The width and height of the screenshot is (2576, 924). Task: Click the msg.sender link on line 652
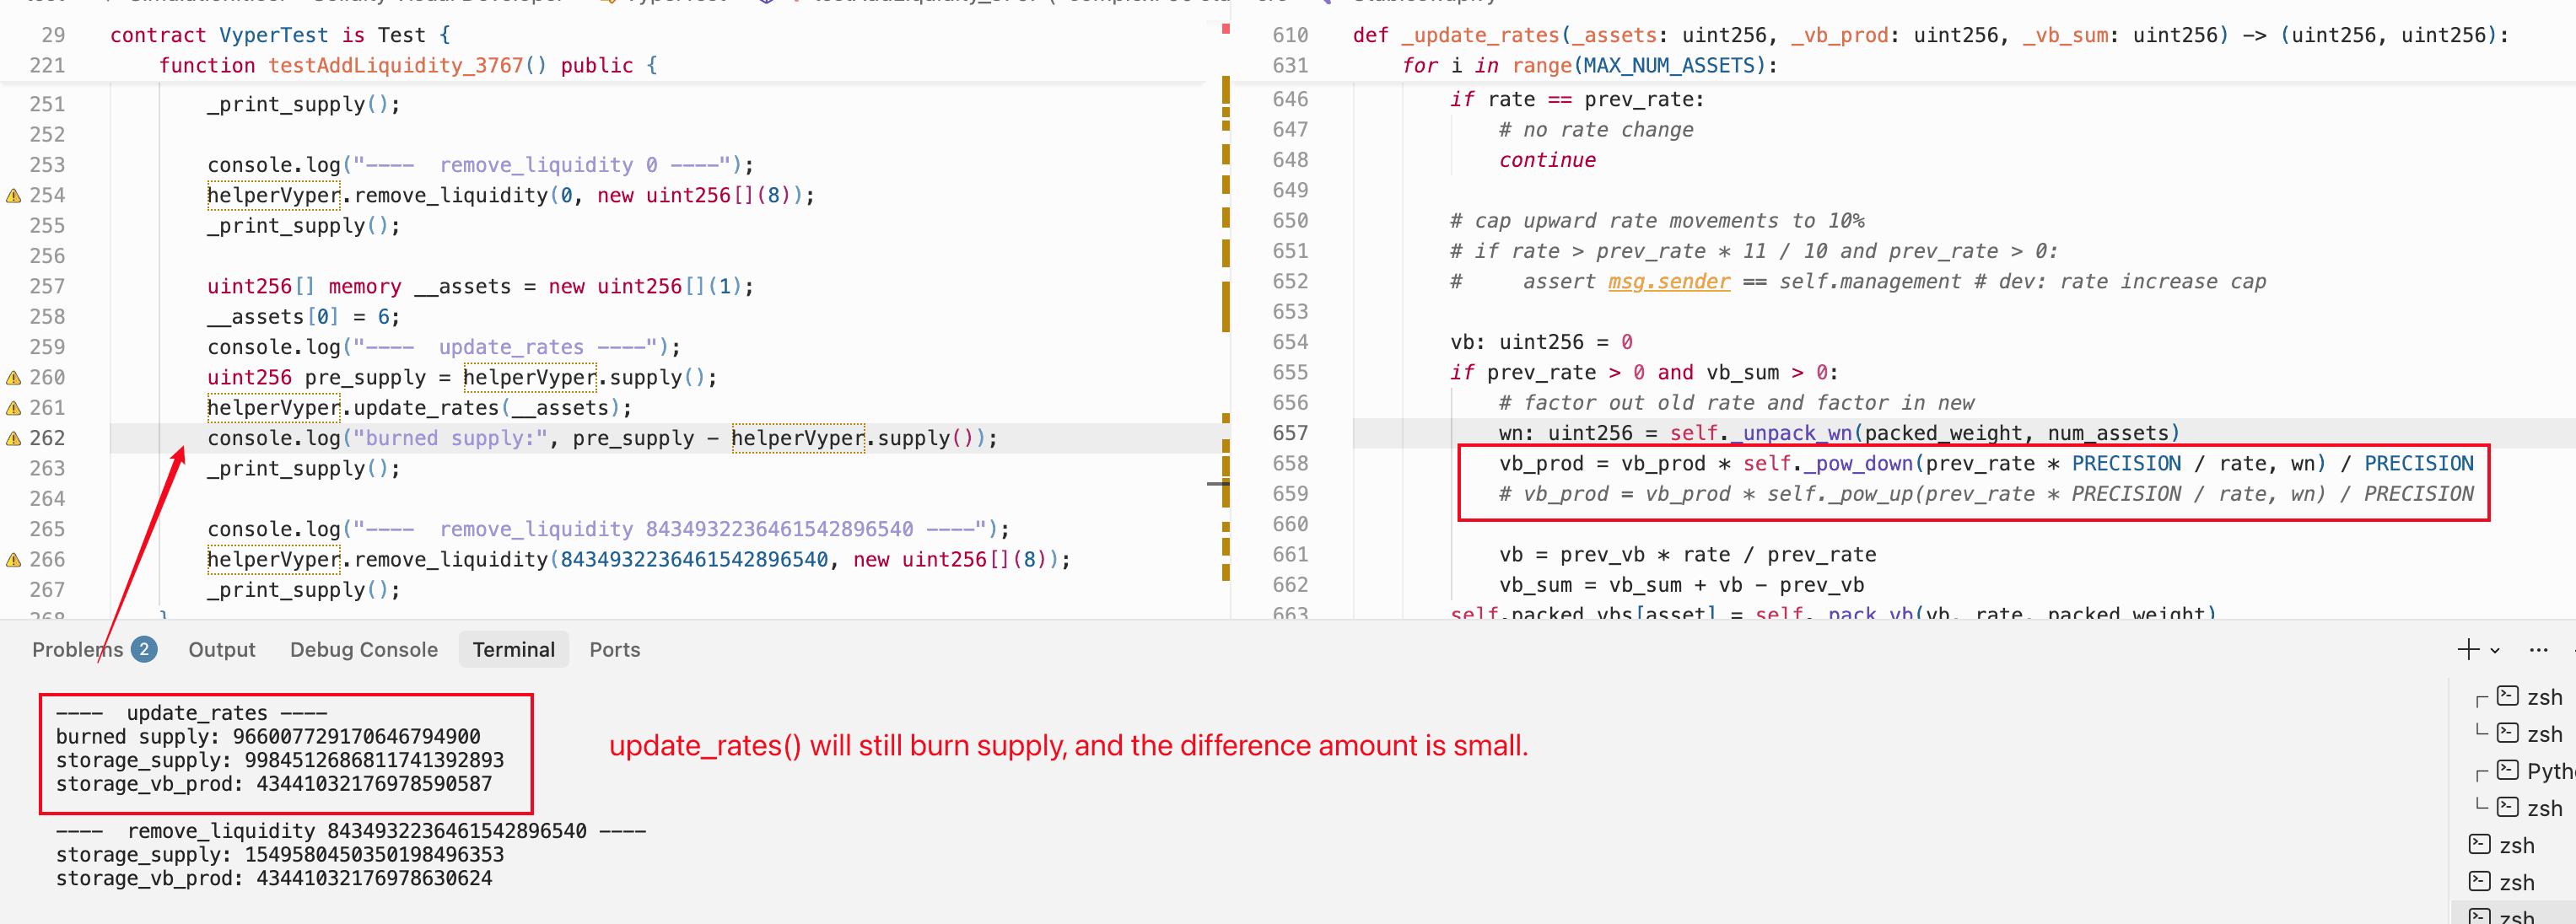pos(1668,282)
